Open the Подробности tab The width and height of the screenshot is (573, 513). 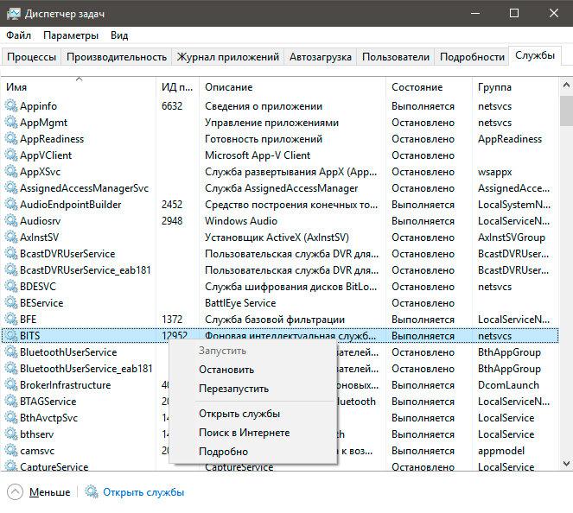click(472, 57)
